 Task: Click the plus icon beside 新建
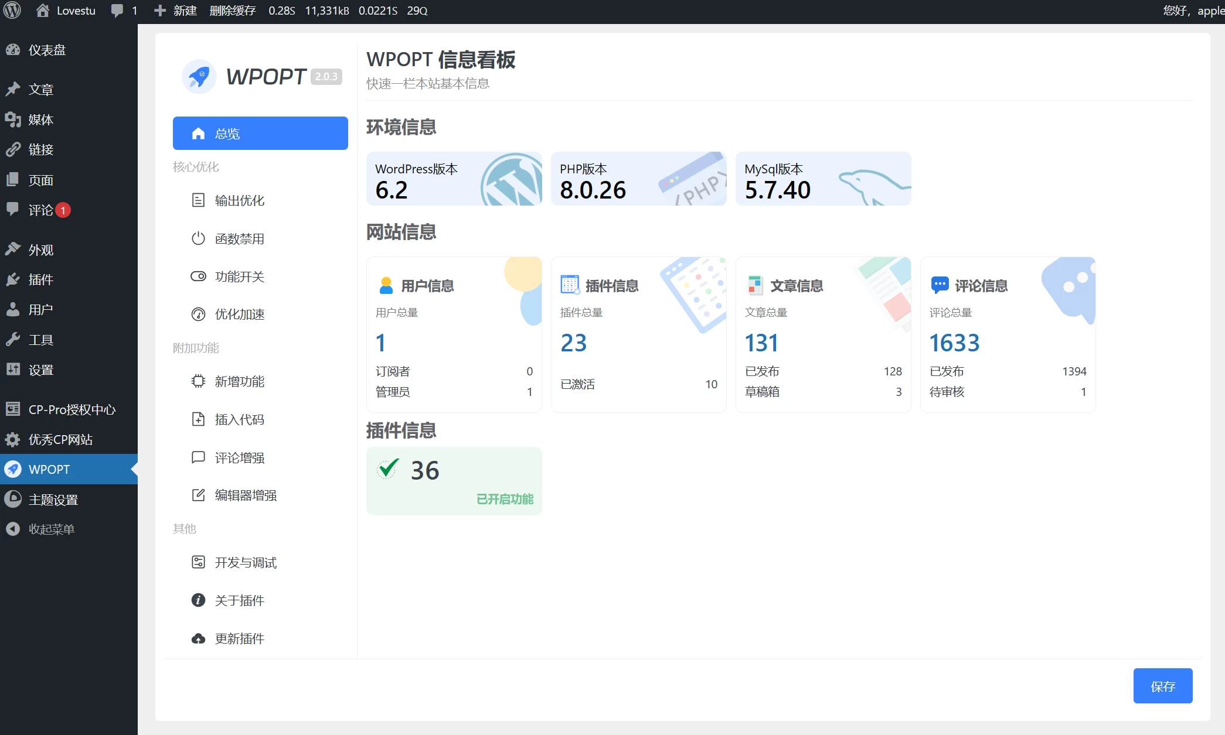(x=159, y=11)
